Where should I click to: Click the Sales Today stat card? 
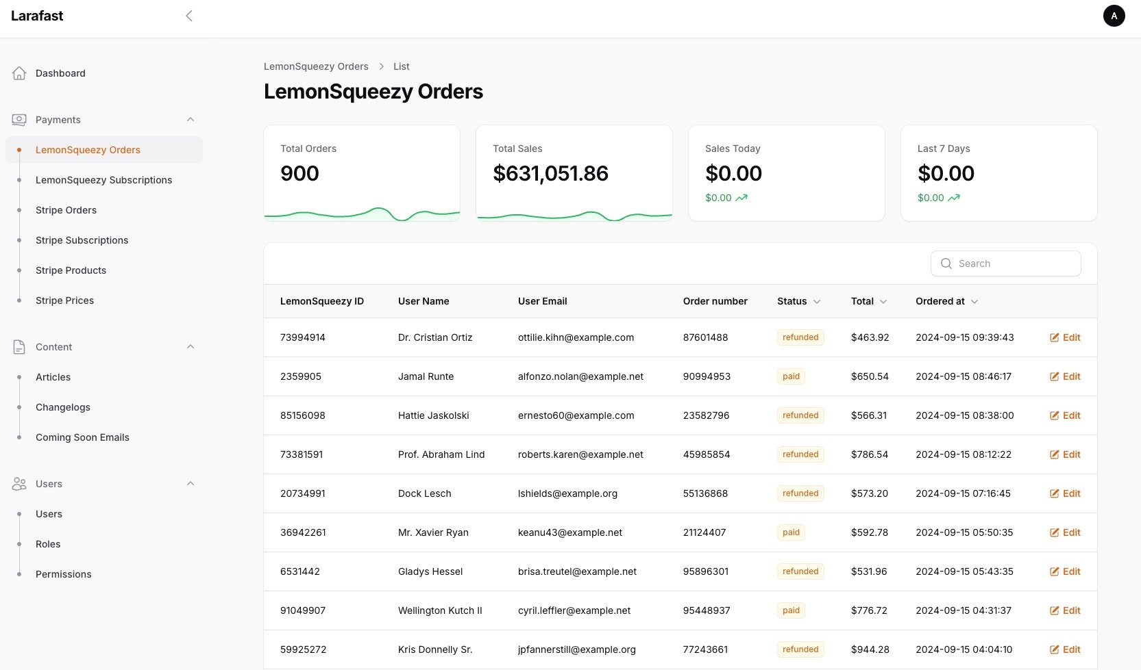point(787,173)
